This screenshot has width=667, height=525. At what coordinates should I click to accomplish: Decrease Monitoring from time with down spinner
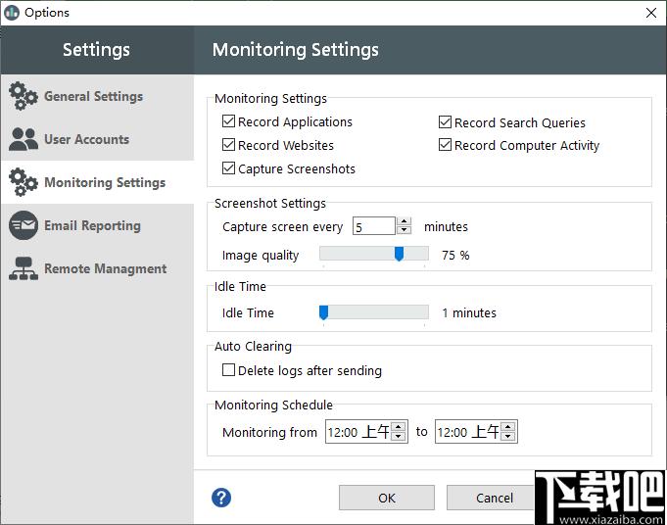coord(399,436)
